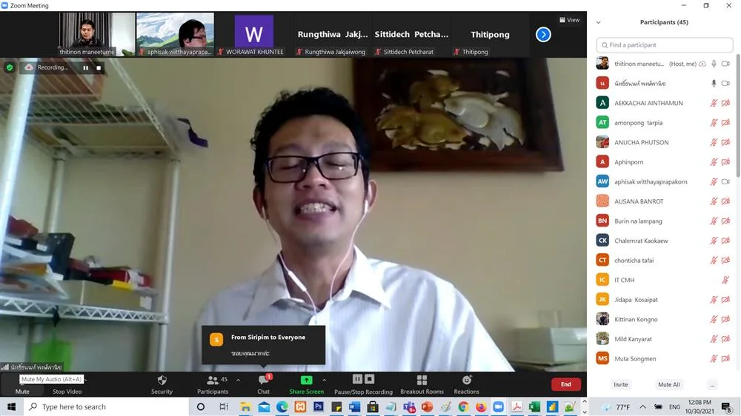Select ANUCHA PHUTSON in participants list

tap(663, 143)
